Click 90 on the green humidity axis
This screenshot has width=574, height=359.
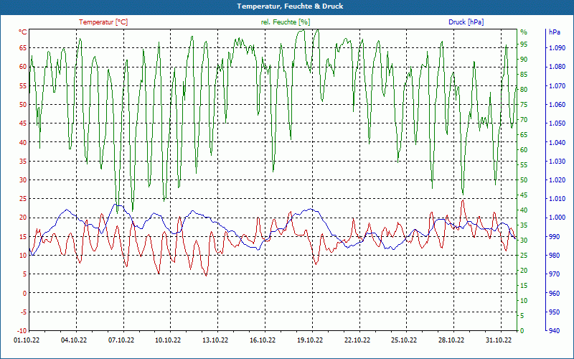click(x=524, y=60)
